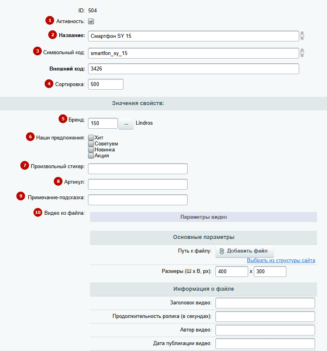The width and height of the screenshot is (327, 351).
Task: Focus the Произвольный стикер field
Action: [138, 169]
